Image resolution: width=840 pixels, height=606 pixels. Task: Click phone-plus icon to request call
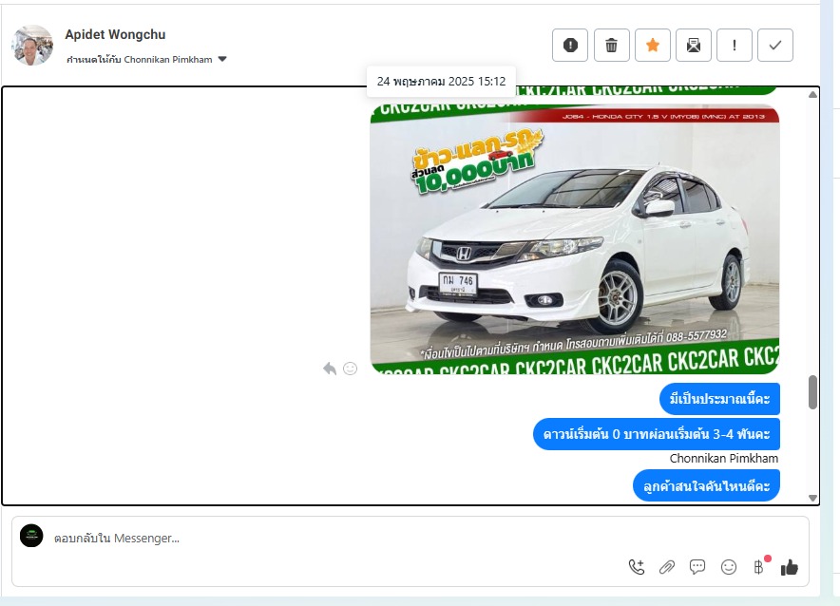tap(637, 567)
